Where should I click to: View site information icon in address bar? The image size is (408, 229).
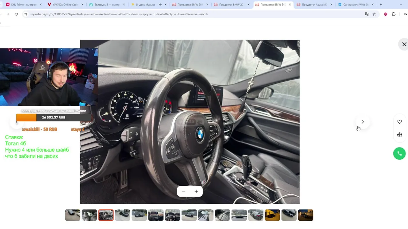coord(26,14)
